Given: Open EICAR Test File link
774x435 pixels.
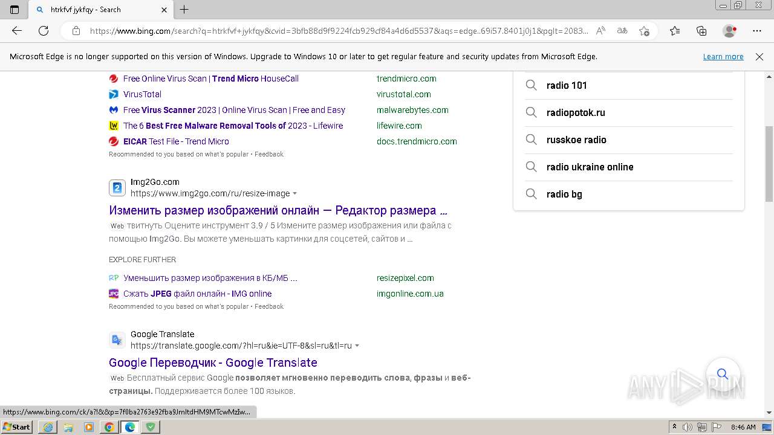Looking at the screenshot, I should click(x=176, y=141).
